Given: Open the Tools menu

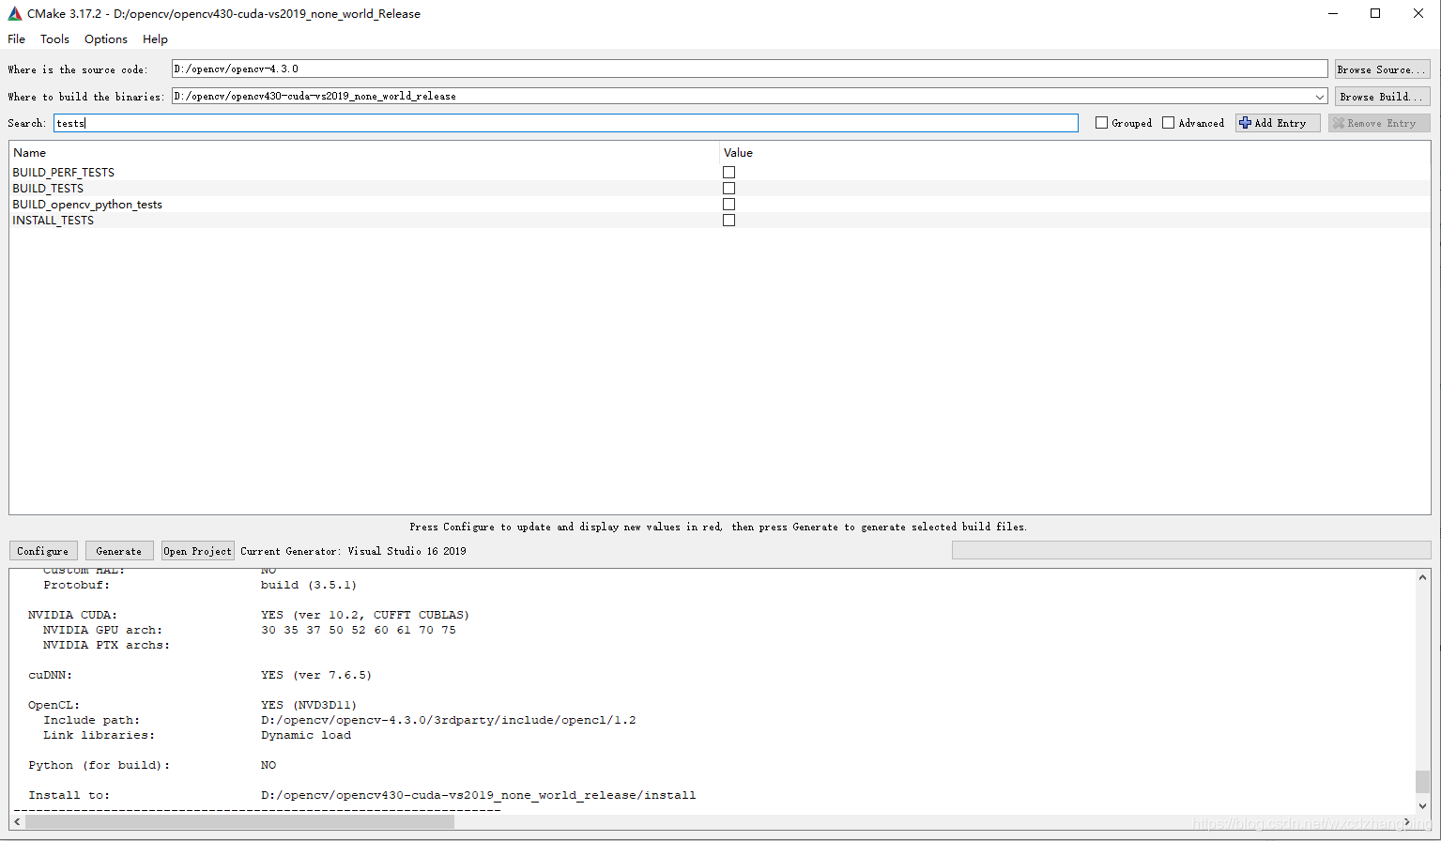Looking at the screenshot, I should coord(54,39).
